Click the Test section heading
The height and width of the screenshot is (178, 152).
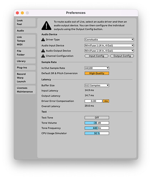[x=44, y=112]
